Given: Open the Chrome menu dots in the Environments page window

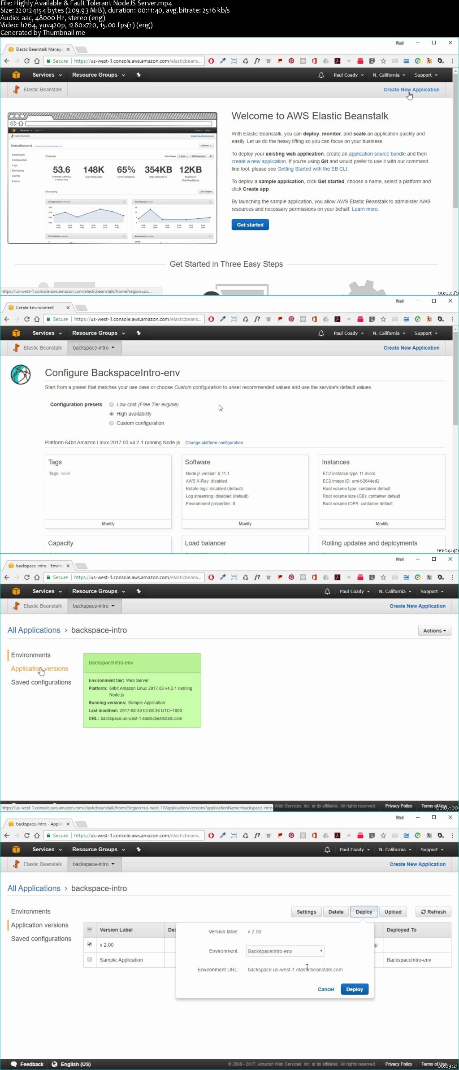Looking at the screenshot, I should pyautogui.click(x=452, y=577).
